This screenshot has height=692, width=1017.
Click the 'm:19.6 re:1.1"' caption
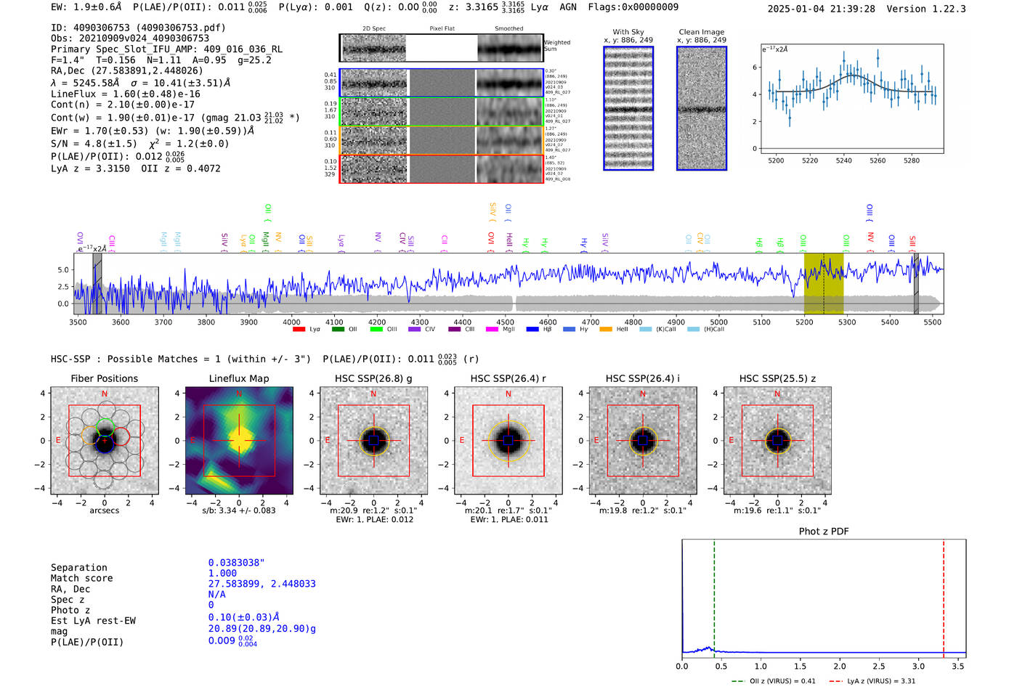coord(777,510)
